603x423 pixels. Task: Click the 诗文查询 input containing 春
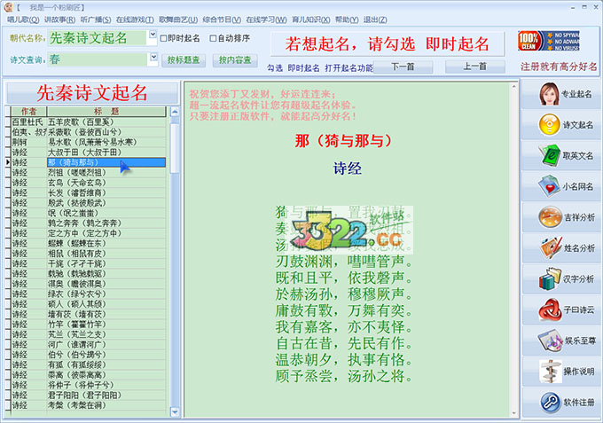coord(98,59)
